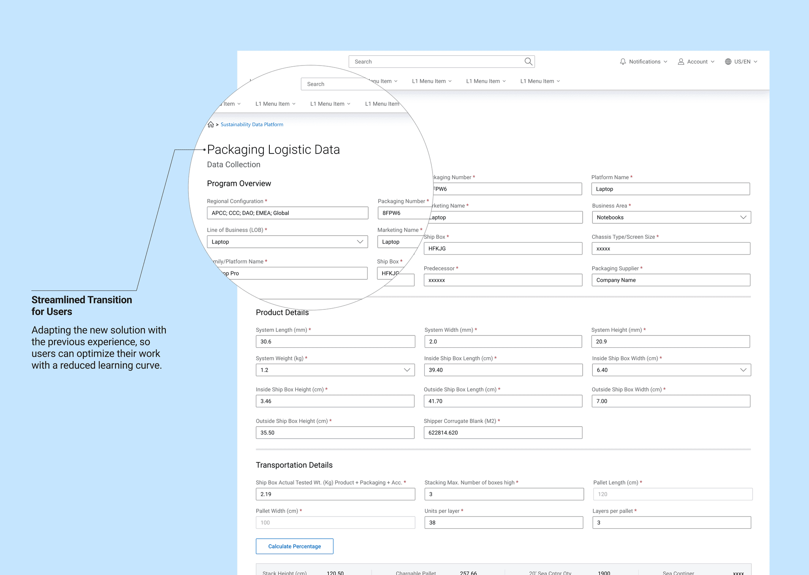Follow the Sustainability Data Platform breadcrumb link

[252, 124]
